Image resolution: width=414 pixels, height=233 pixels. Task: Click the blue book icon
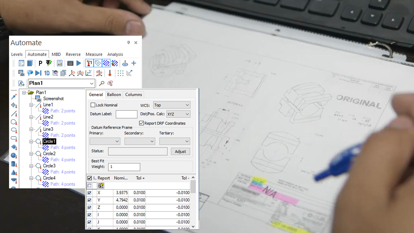tap(30, 63)
